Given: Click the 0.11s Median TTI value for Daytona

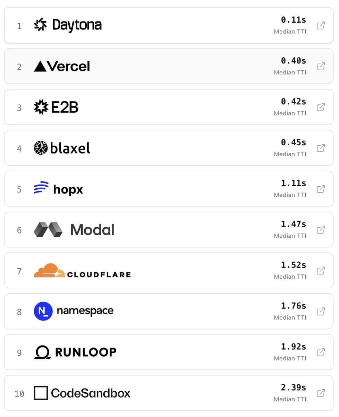Looking at the screenshot, I should (293, 20).
